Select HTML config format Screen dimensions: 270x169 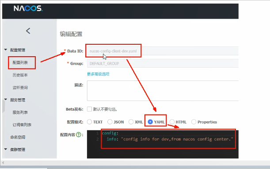tap(172, 122)
